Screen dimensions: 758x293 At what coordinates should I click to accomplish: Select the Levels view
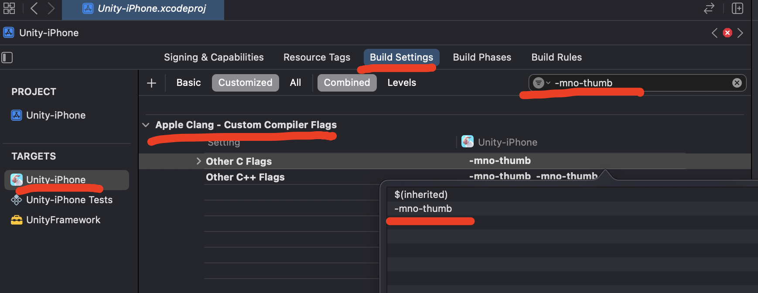402,82
